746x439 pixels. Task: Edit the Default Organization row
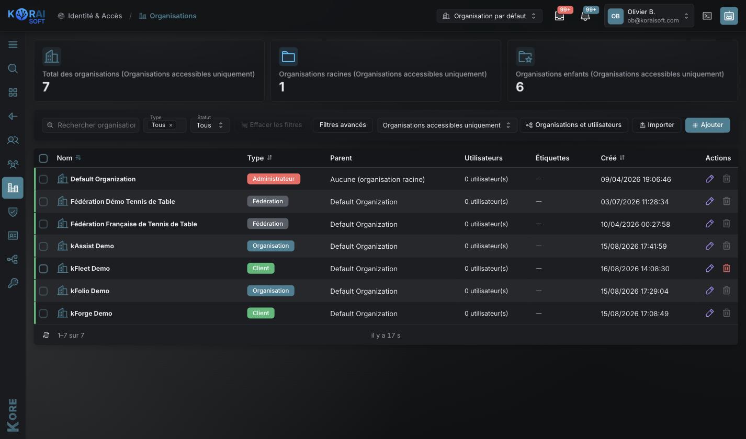pyautogui.click(x=710, y=179)
